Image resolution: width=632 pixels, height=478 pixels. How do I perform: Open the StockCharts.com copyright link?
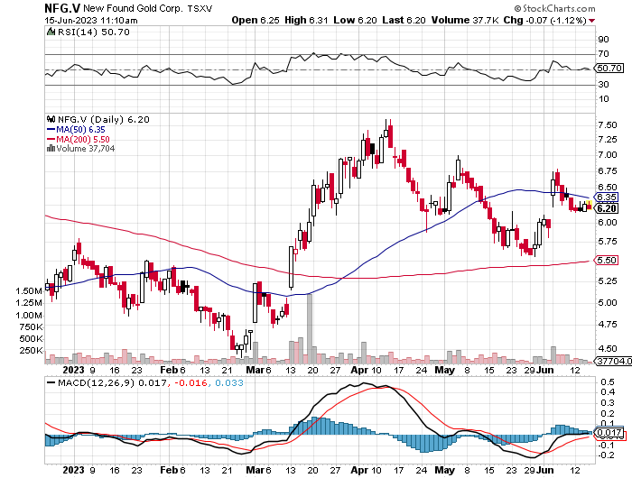(554, 8)
